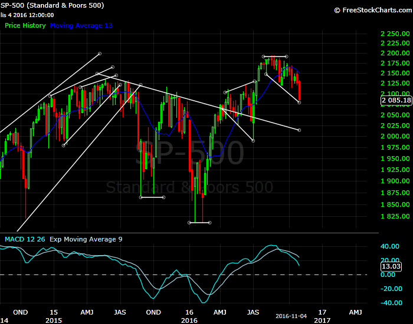Viewport: 413px width, 324px height.
Task: Click the 1 825.00 price axis label
Action: [395, 216]
